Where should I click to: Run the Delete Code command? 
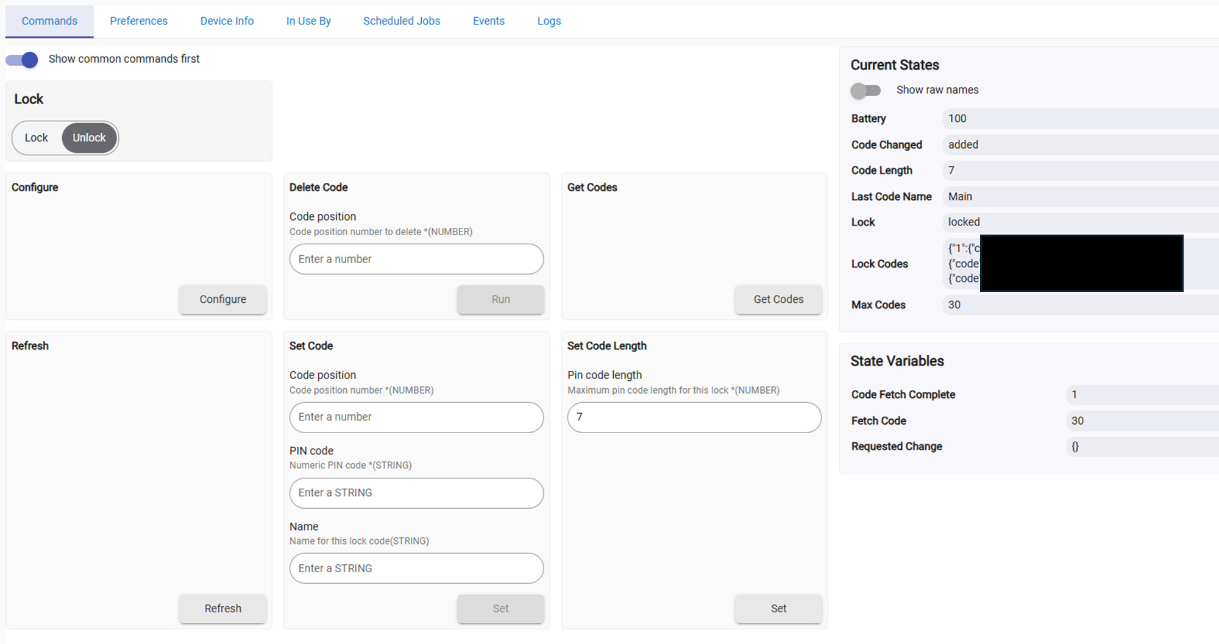coord(500,299)
